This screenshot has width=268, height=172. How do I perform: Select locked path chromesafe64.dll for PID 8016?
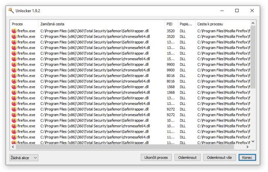click(95, 81)
